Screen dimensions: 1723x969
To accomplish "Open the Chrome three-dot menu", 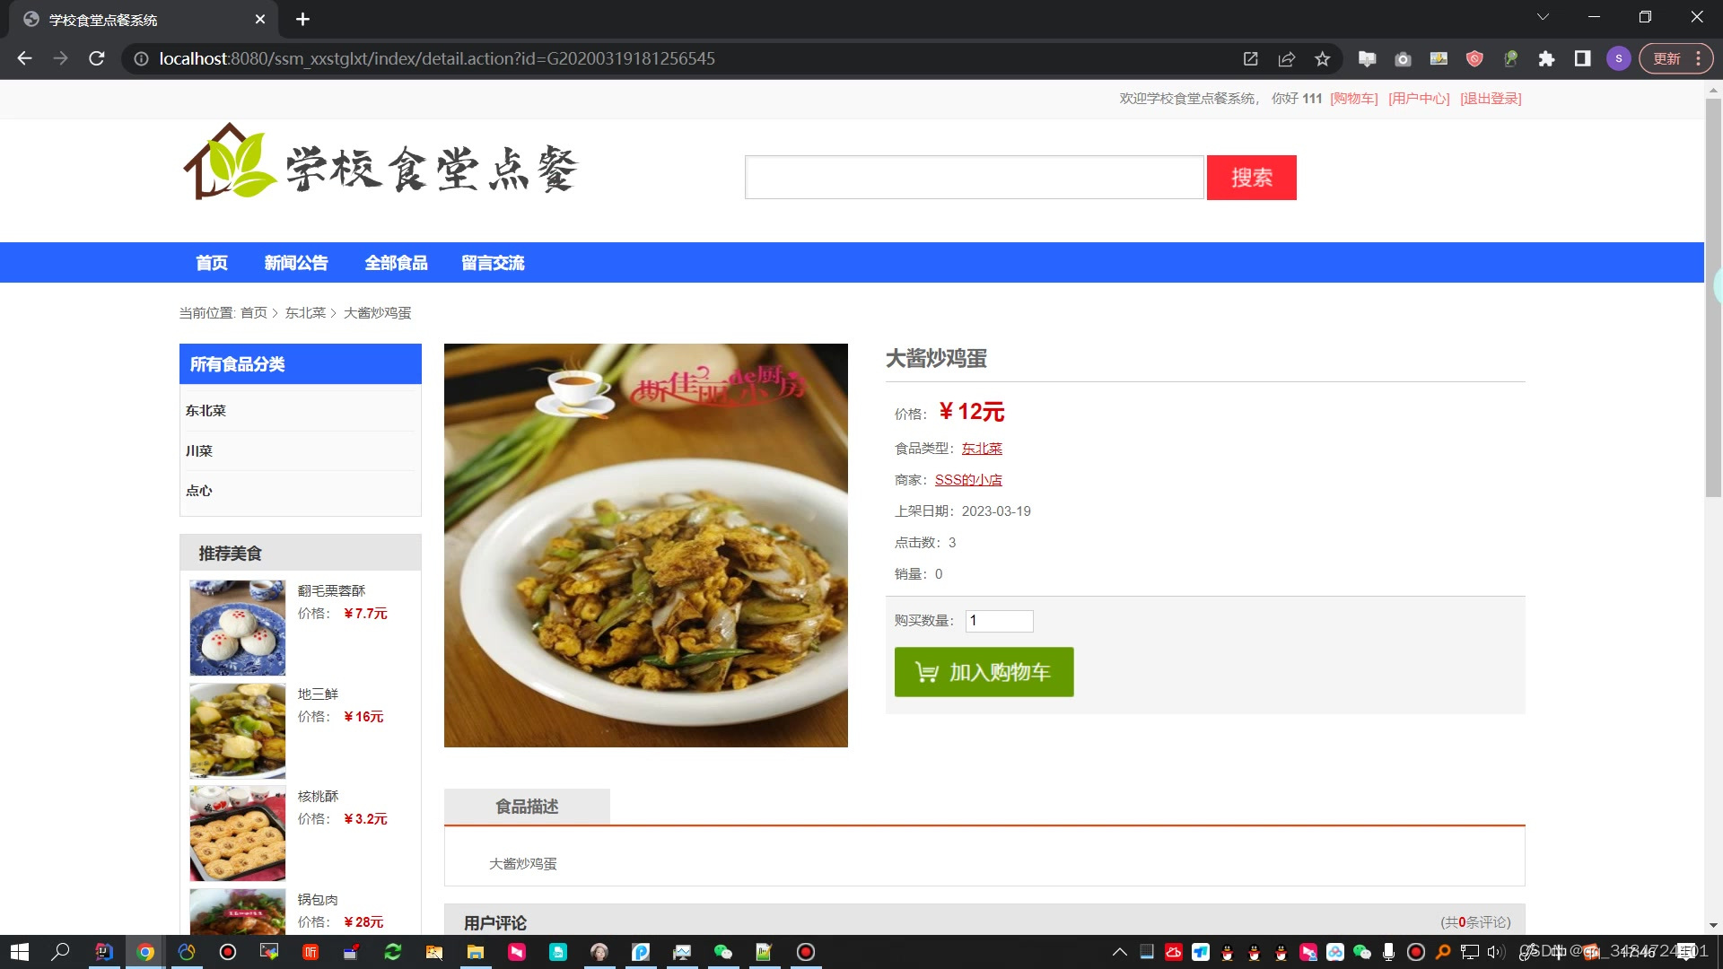I will pos(1699,58).
